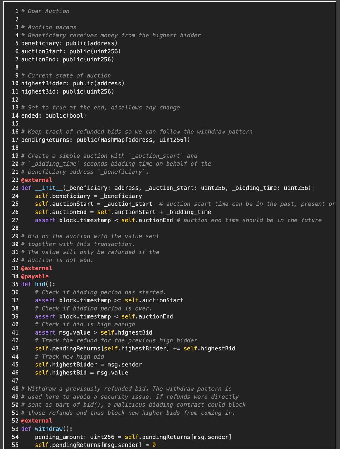
Task: Click "self.highestBid = msg.value" assignment
Action: pyautogui.click(x=81, y=373)
